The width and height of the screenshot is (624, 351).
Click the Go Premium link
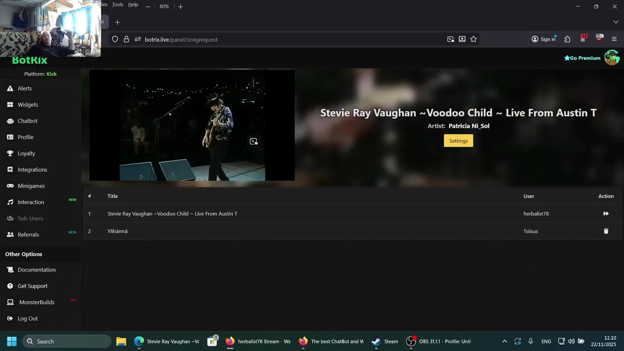(x=582, y=58)
